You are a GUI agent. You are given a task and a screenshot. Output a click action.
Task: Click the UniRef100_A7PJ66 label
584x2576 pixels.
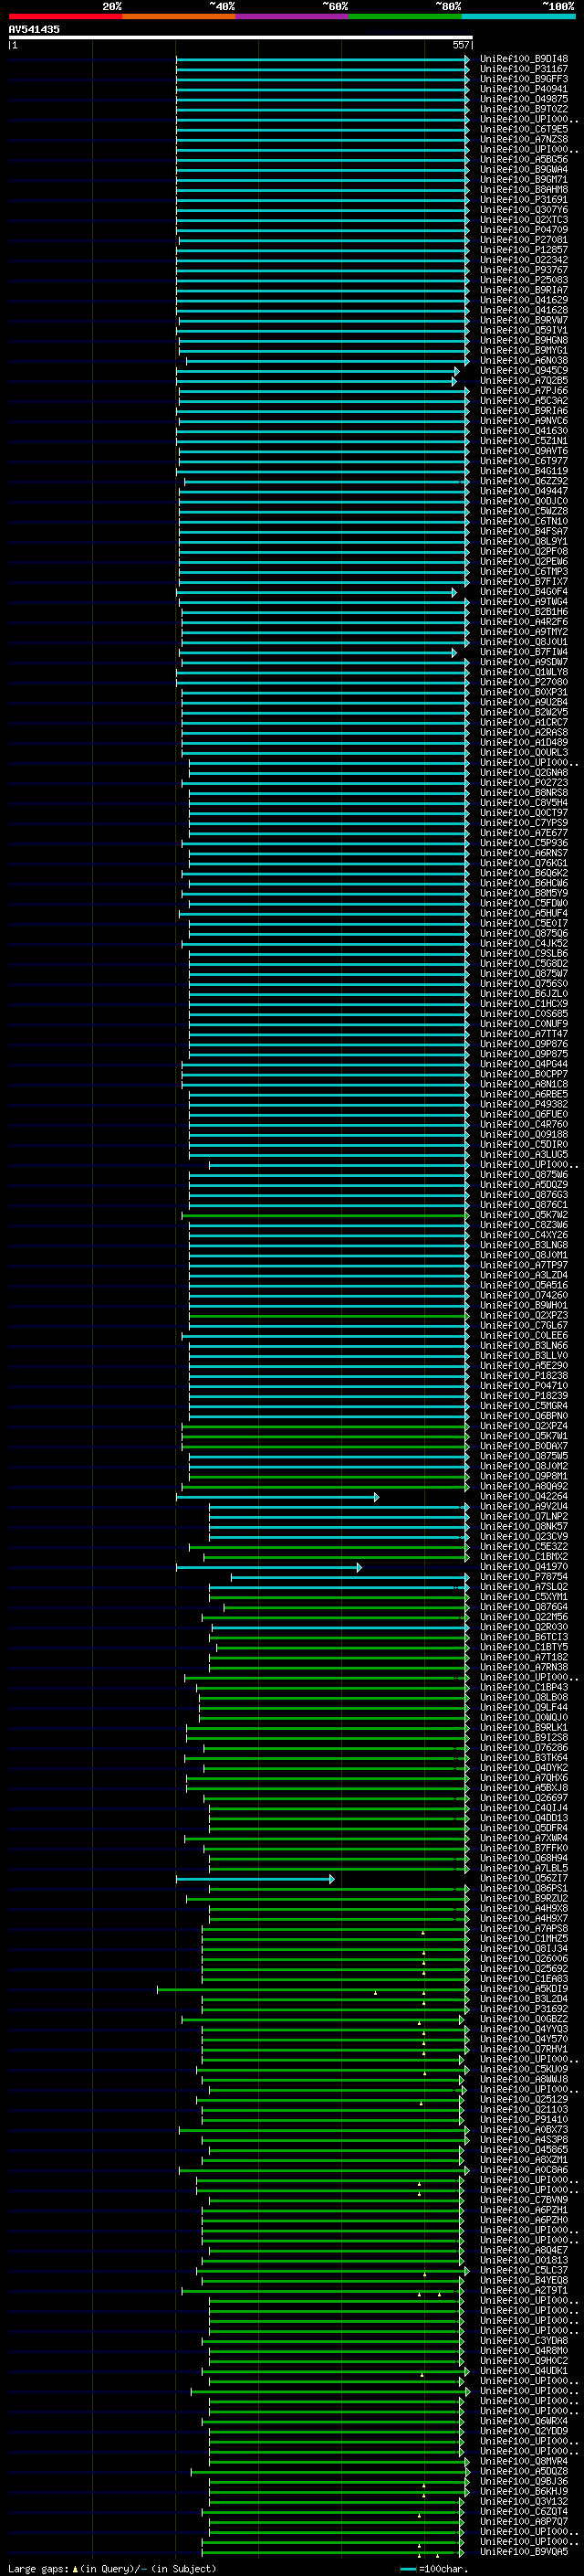tap(524, 390)
